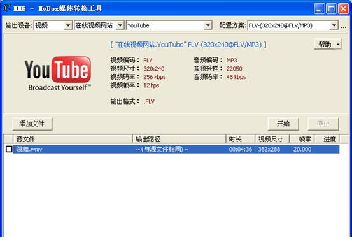Close the MvBox window

coord(343,9)
